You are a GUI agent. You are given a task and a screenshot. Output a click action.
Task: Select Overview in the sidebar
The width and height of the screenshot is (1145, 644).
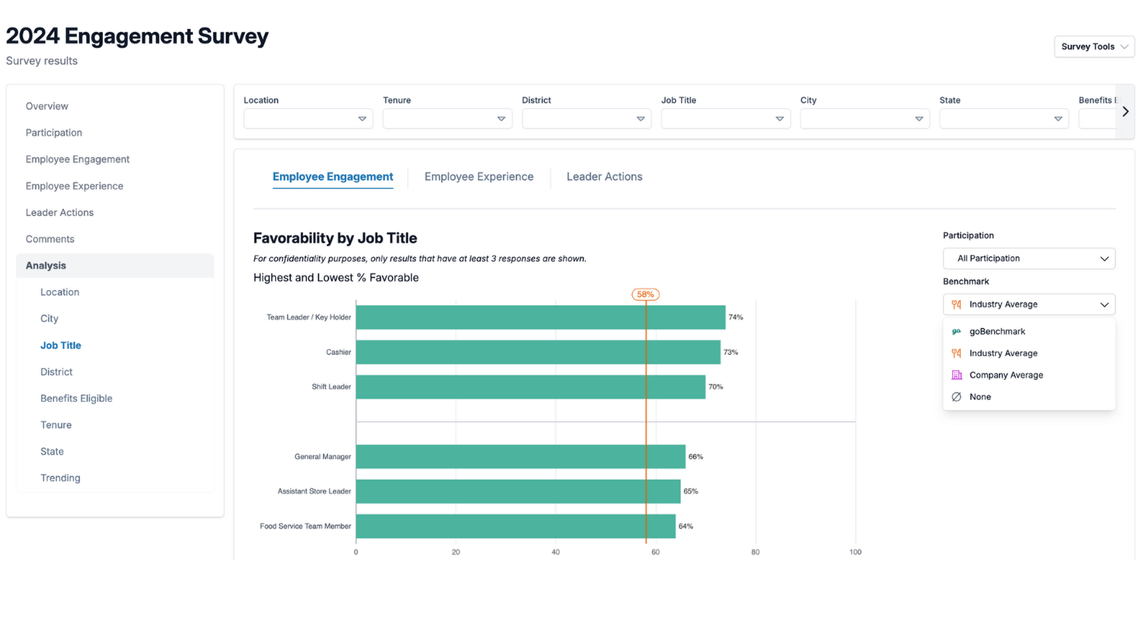(47, 106)
